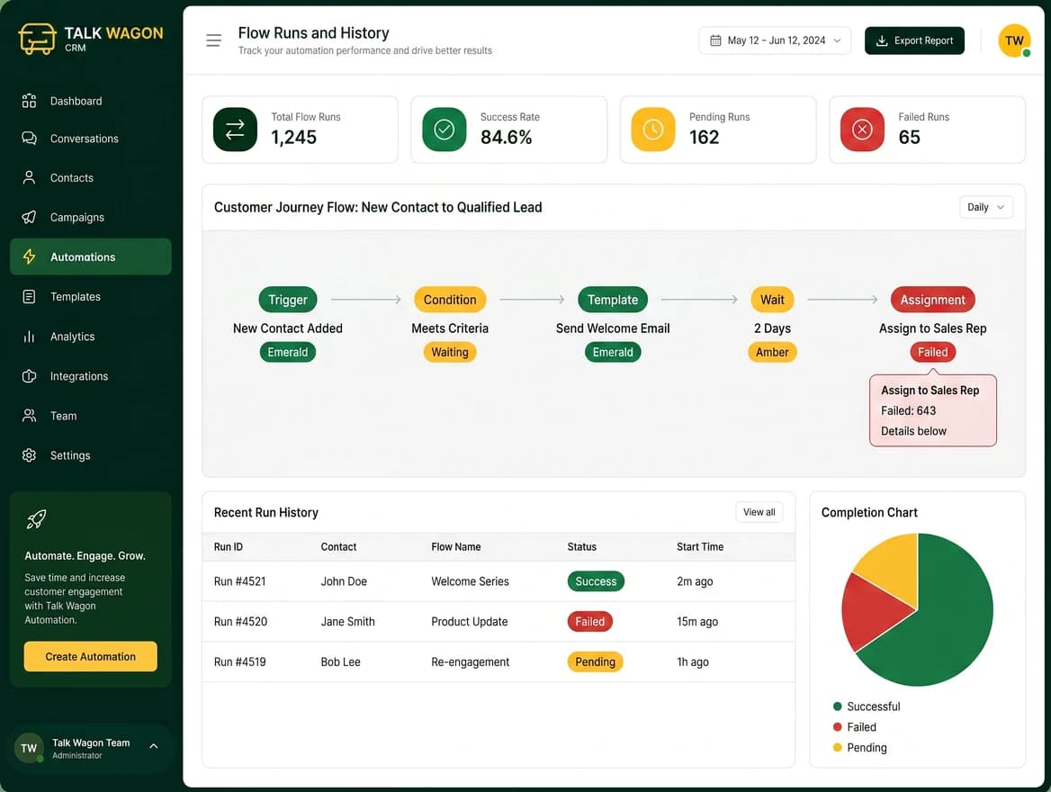Click the Failed status badge under Assignment
This screenshot has width=1051, height=792.
pyautogui.click(x=932, y=352)
